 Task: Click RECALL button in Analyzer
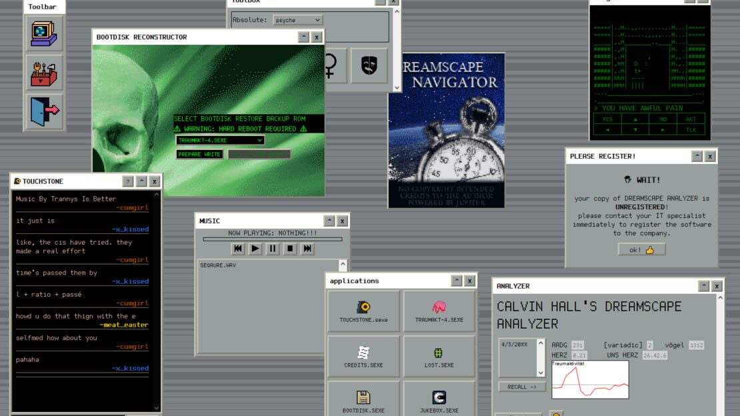[x=522, y=387]
